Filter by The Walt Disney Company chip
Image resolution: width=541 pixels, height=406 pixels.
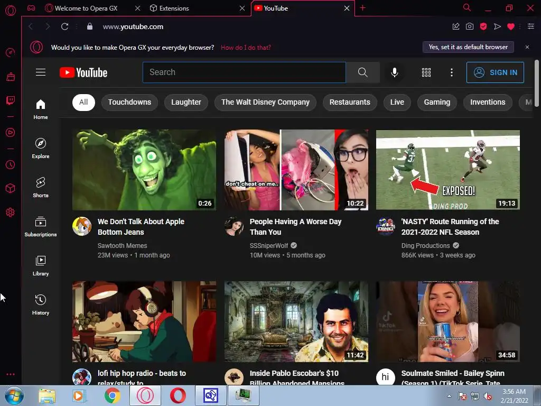click(265, 102)
